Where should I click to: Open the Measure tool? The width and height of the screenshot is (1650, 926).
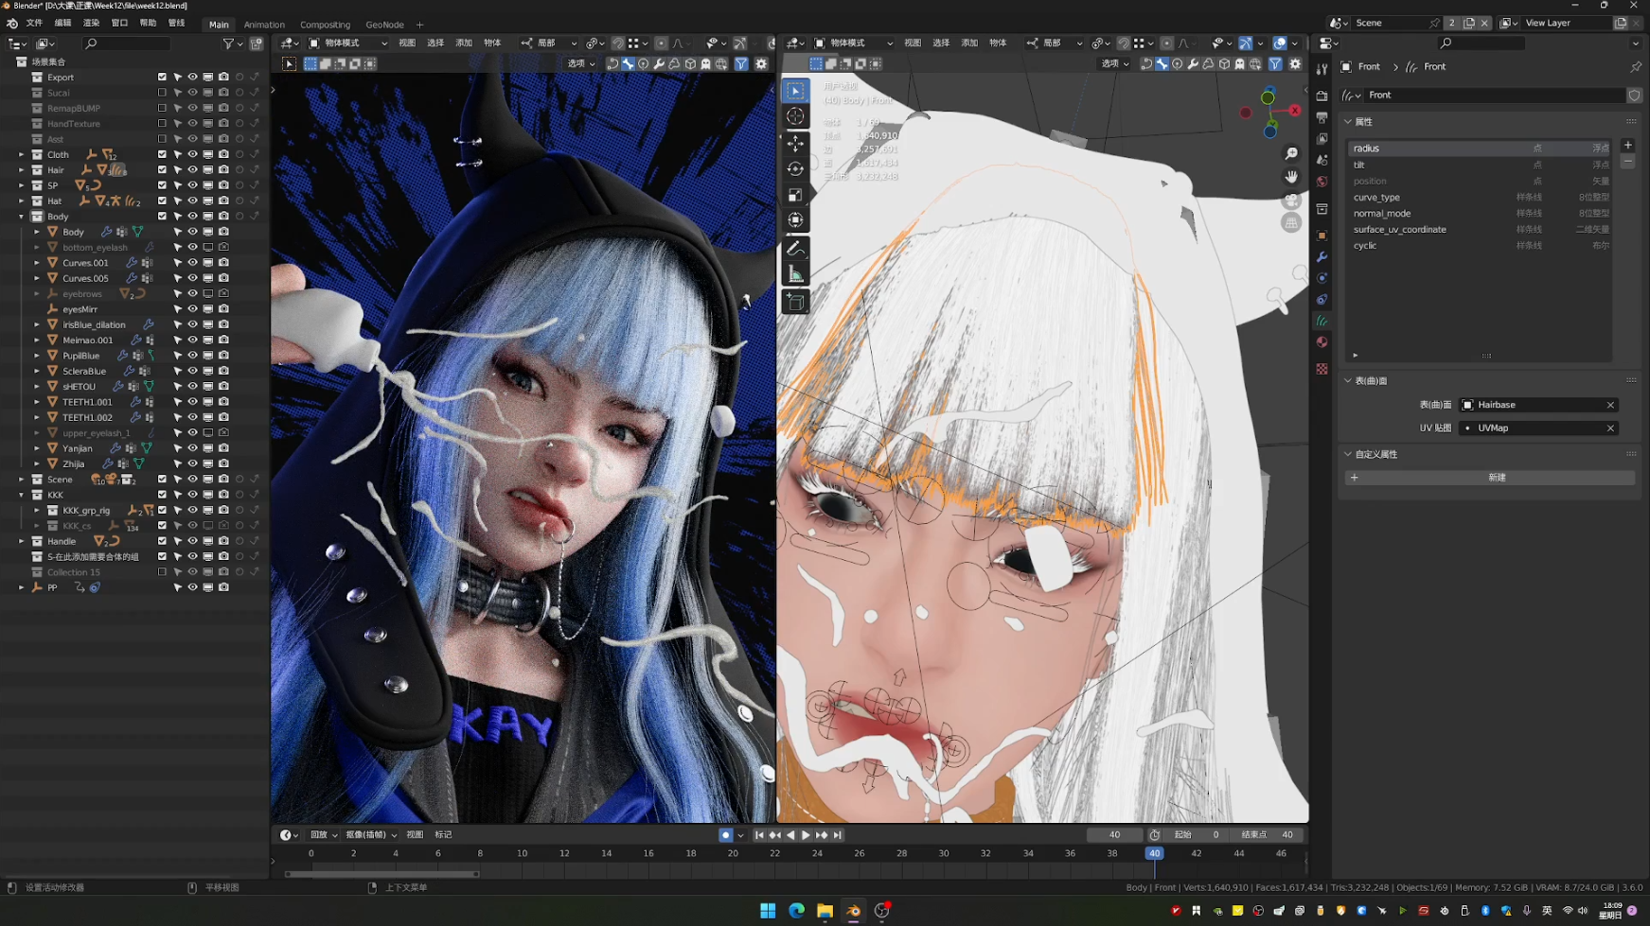(x=796, y=273)
